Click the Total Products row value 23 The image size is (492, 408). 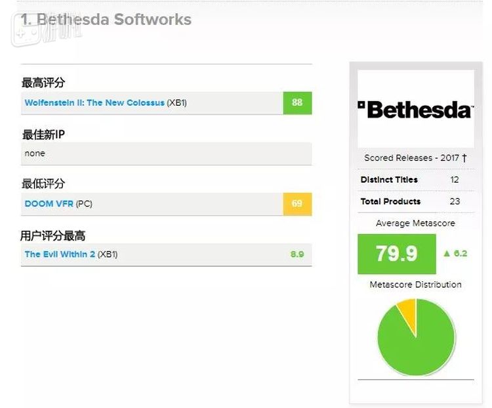click(455, 202)
